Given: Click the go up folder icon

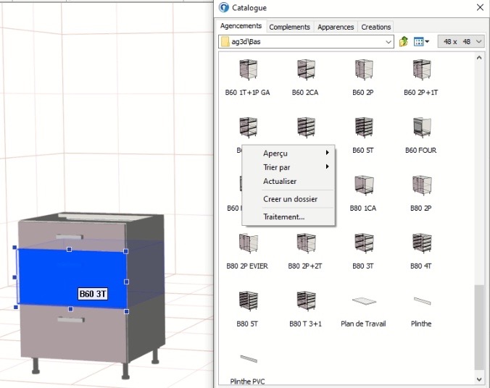Looking at the screenshot, I should pos(404,42).
